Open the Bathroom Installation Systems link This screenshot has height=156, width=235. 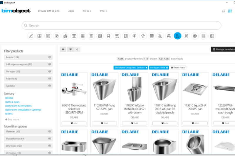pos(23,110)
